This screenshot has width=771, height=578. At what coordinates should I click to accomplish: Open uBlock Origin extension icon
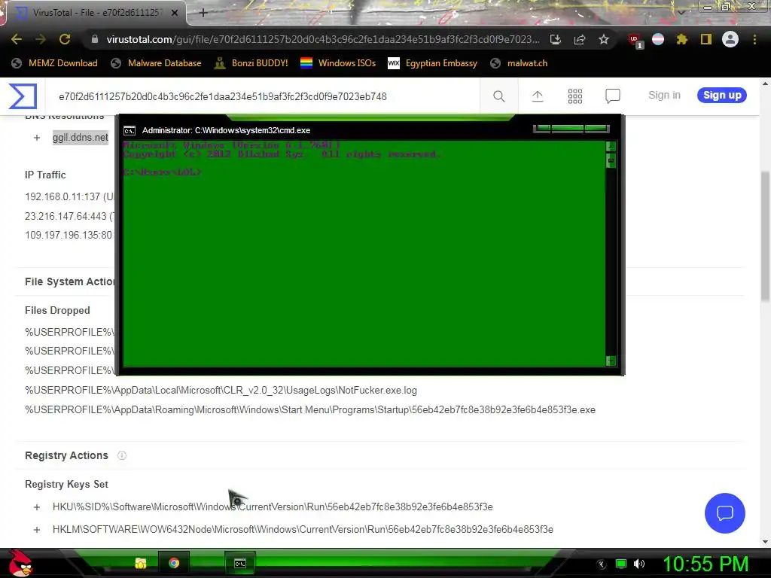pos(635,40)
